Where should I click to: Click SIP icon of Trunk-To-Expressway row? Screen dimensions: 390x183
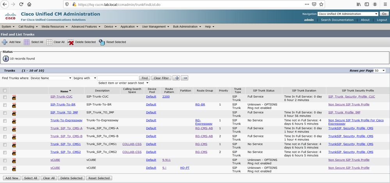tap(14, 121)
